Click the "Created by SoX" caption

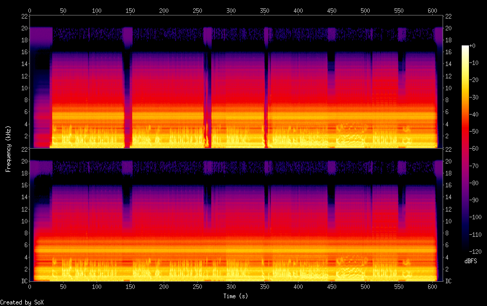point(22,302)
